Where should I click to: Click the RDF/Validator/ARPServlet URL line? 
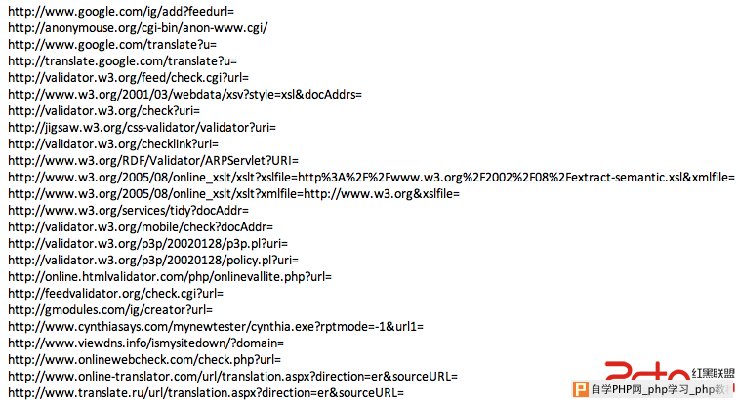(153, 161)
